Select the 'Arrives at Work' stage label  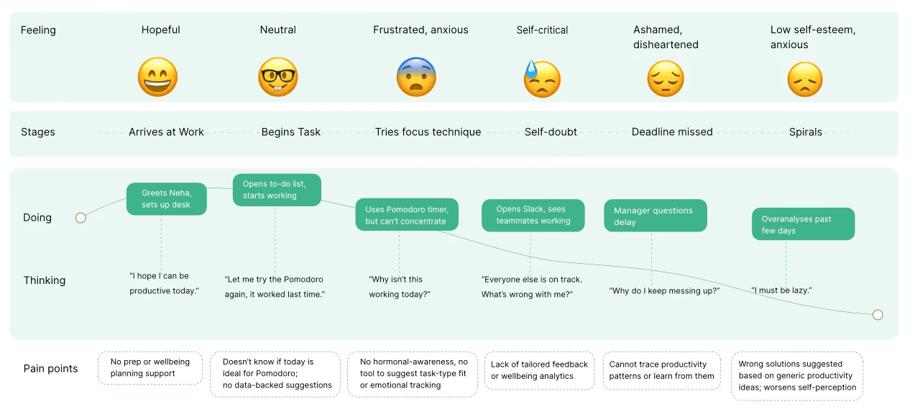pyautogui.click(x=166, y=132)
